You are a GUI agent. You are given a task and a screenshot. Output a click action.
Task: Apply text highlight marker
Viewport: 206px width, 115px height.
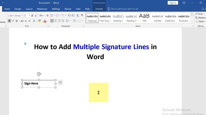click(x=39, y=21)
